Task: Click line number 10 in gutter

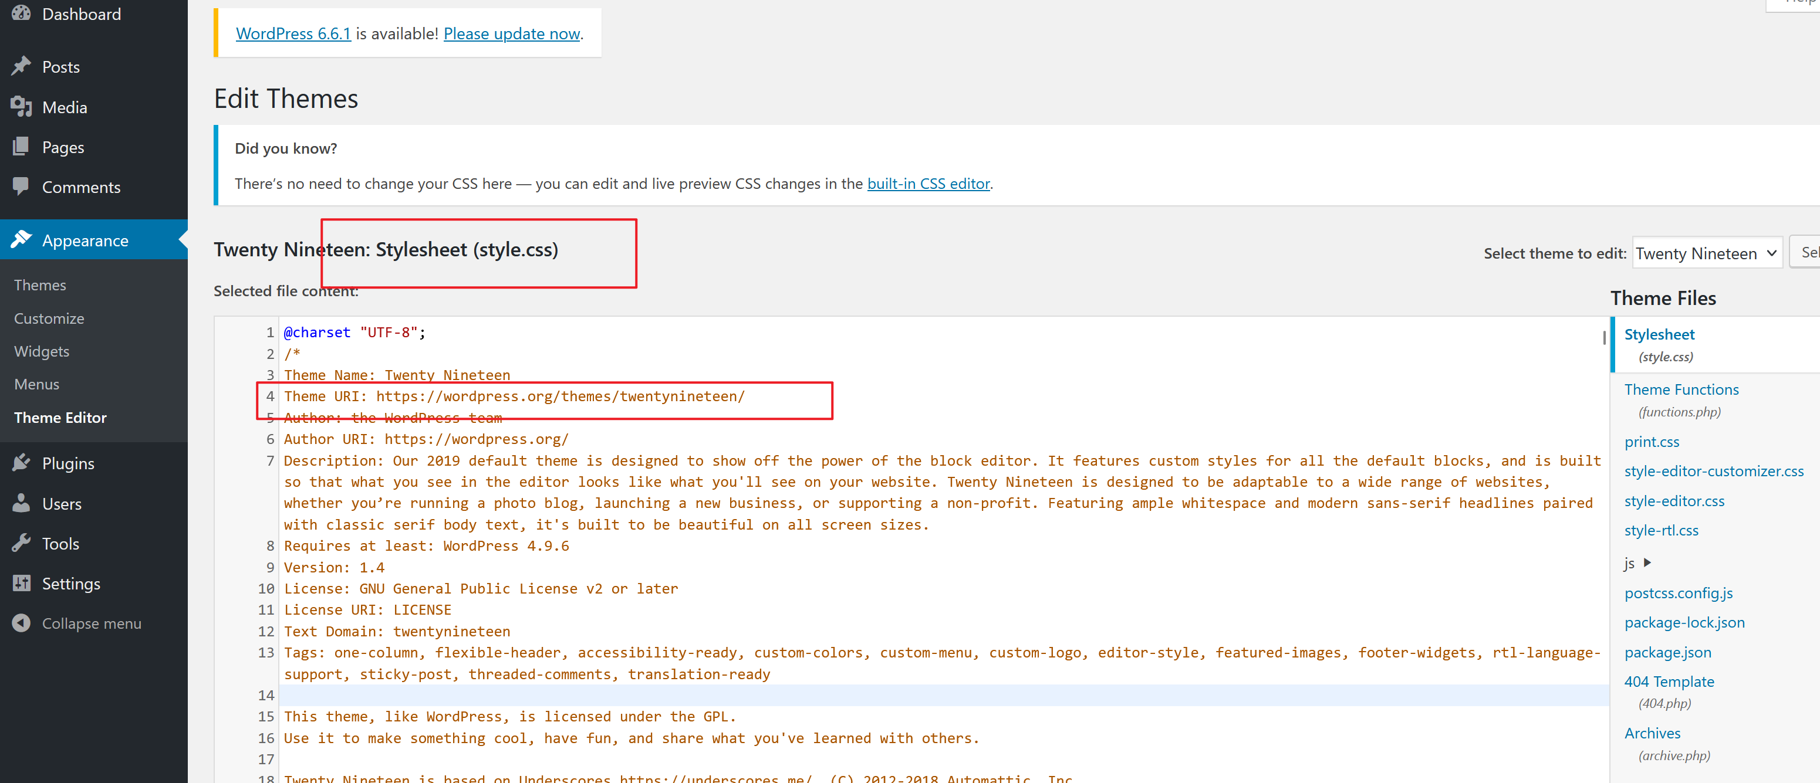Action: 266,589
